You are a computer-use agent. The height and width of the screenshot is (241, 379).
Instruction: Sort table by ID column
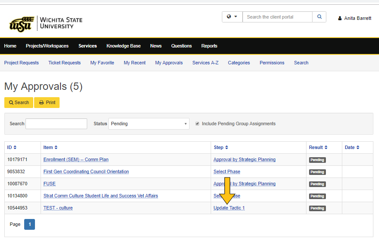[12, 147]
